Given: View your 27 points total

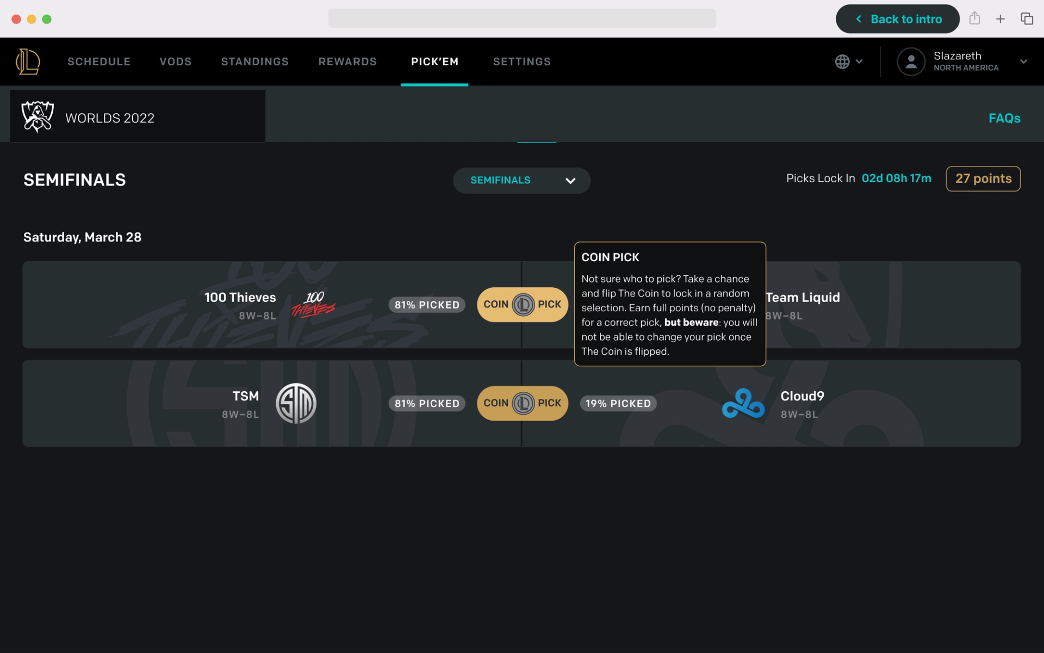Looking at the screenshot, I should (983, 178).
